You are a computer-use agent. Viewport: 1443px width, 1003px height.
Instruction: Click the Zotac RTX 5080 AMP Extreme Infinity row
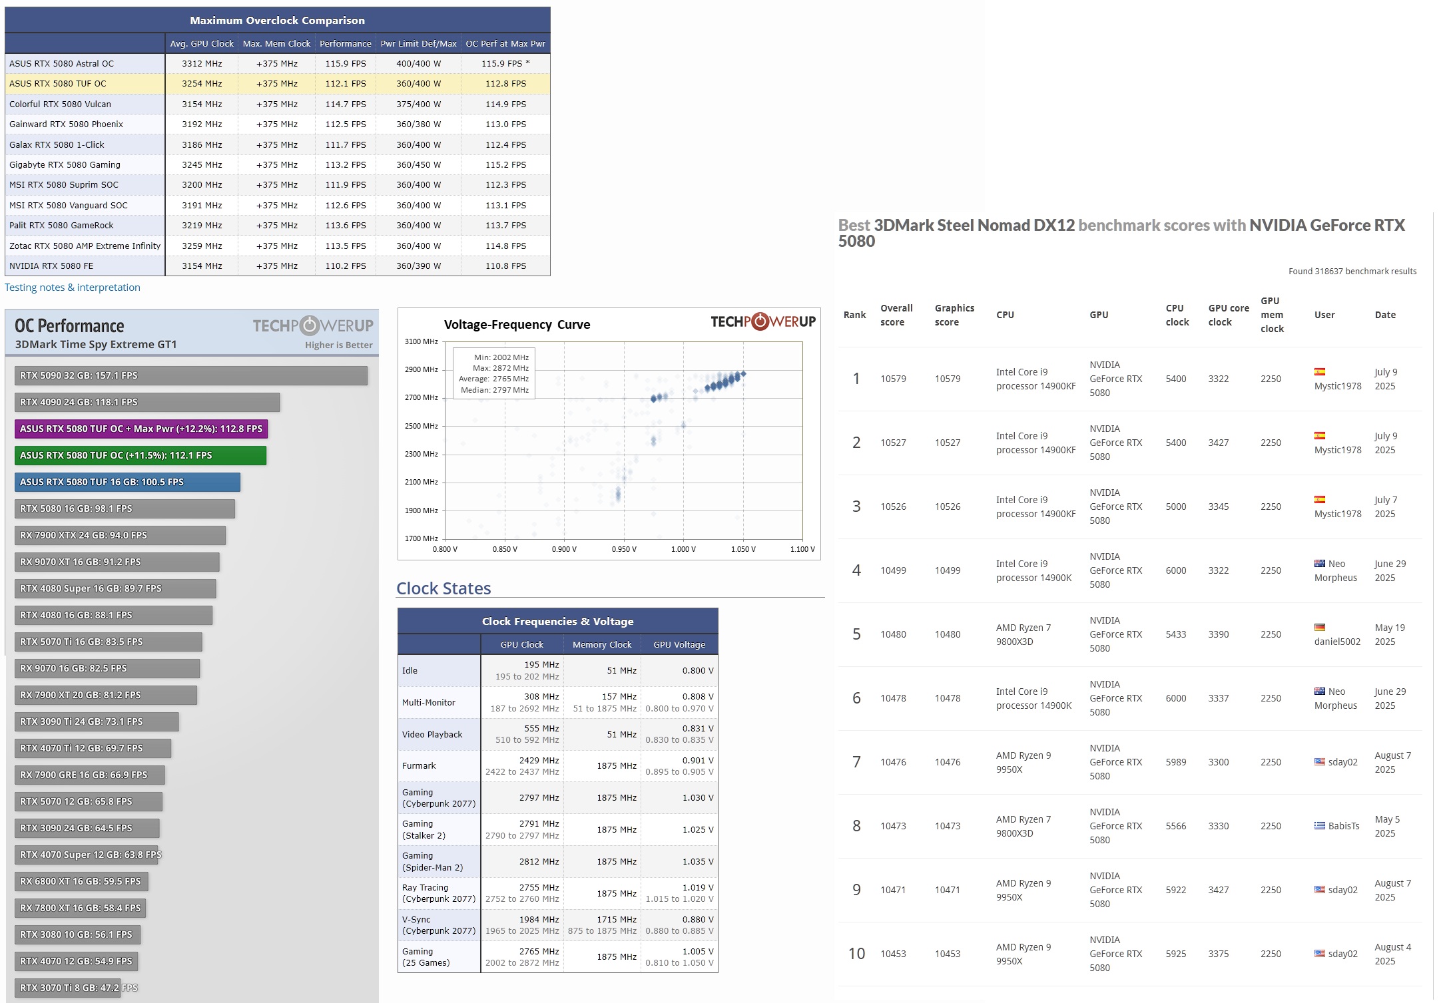point(278,246)
